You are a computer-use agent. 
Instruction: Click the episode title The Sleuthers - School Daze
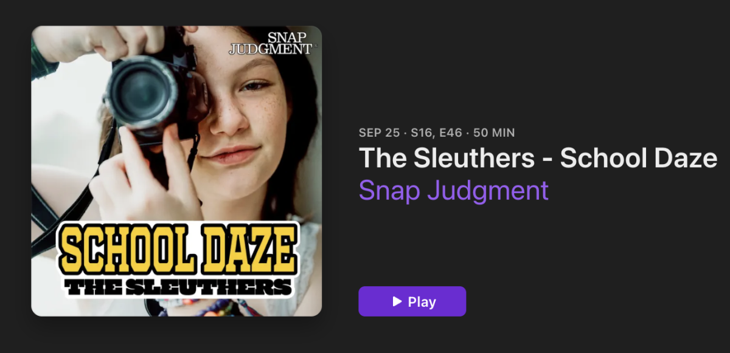coord(538,158)
